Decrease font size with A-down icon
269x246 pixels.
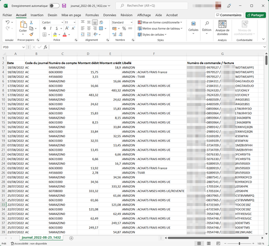(x=73, y=28)
